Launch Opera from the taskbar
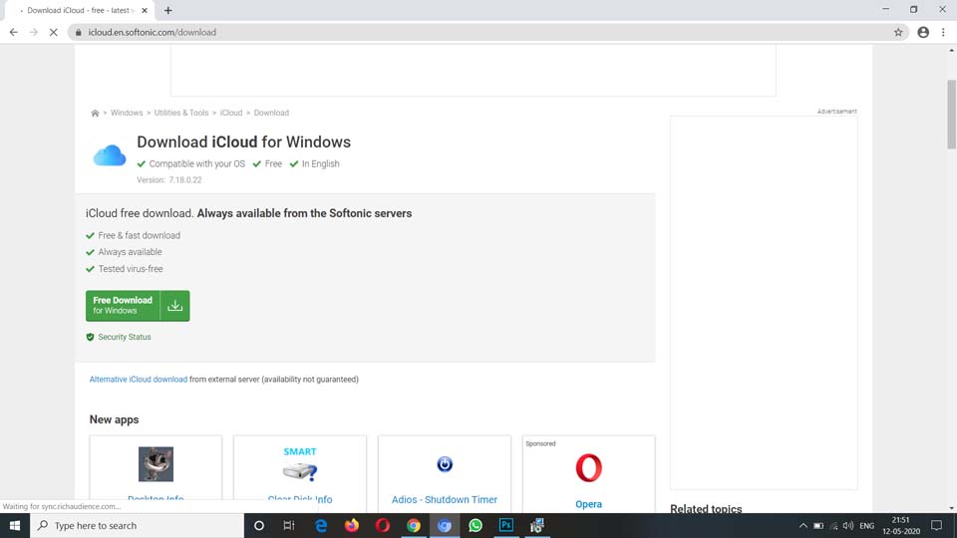This screenshot has width=957, height=538. click(x=383, y=525)
